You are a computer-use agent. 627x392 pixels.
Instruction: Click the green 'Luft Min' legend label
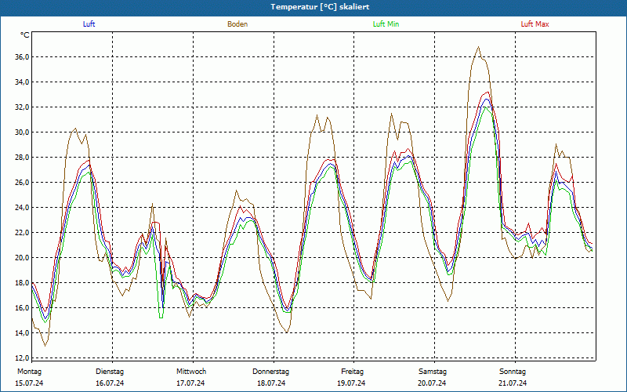[x=386, y=24]
